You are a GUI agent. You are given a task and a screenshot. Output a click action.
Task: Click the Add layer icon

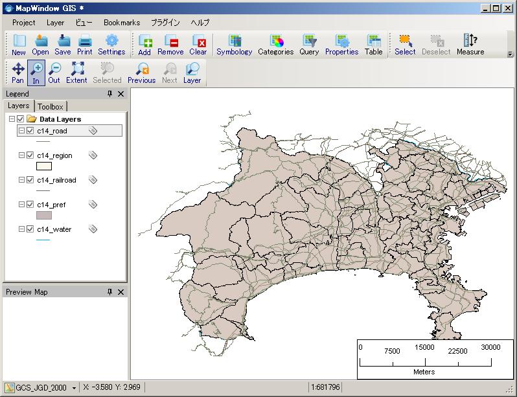point(144,44)
